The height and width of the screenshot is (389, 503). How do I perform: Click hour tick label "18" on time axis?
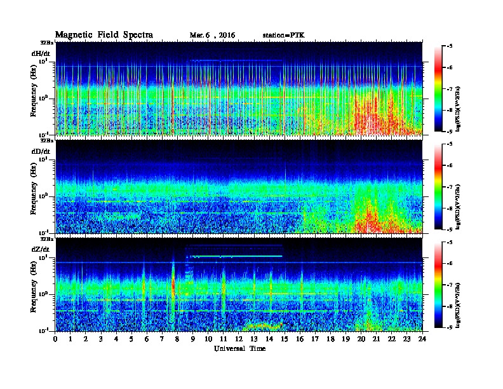point(330,339)
